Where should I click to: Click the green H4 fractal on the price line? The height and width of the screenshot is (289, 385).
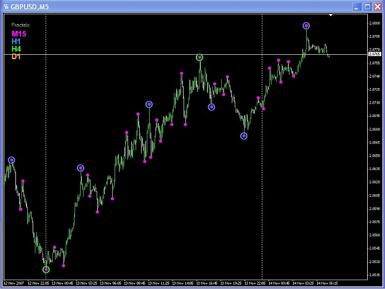click(x=200, y=57)
